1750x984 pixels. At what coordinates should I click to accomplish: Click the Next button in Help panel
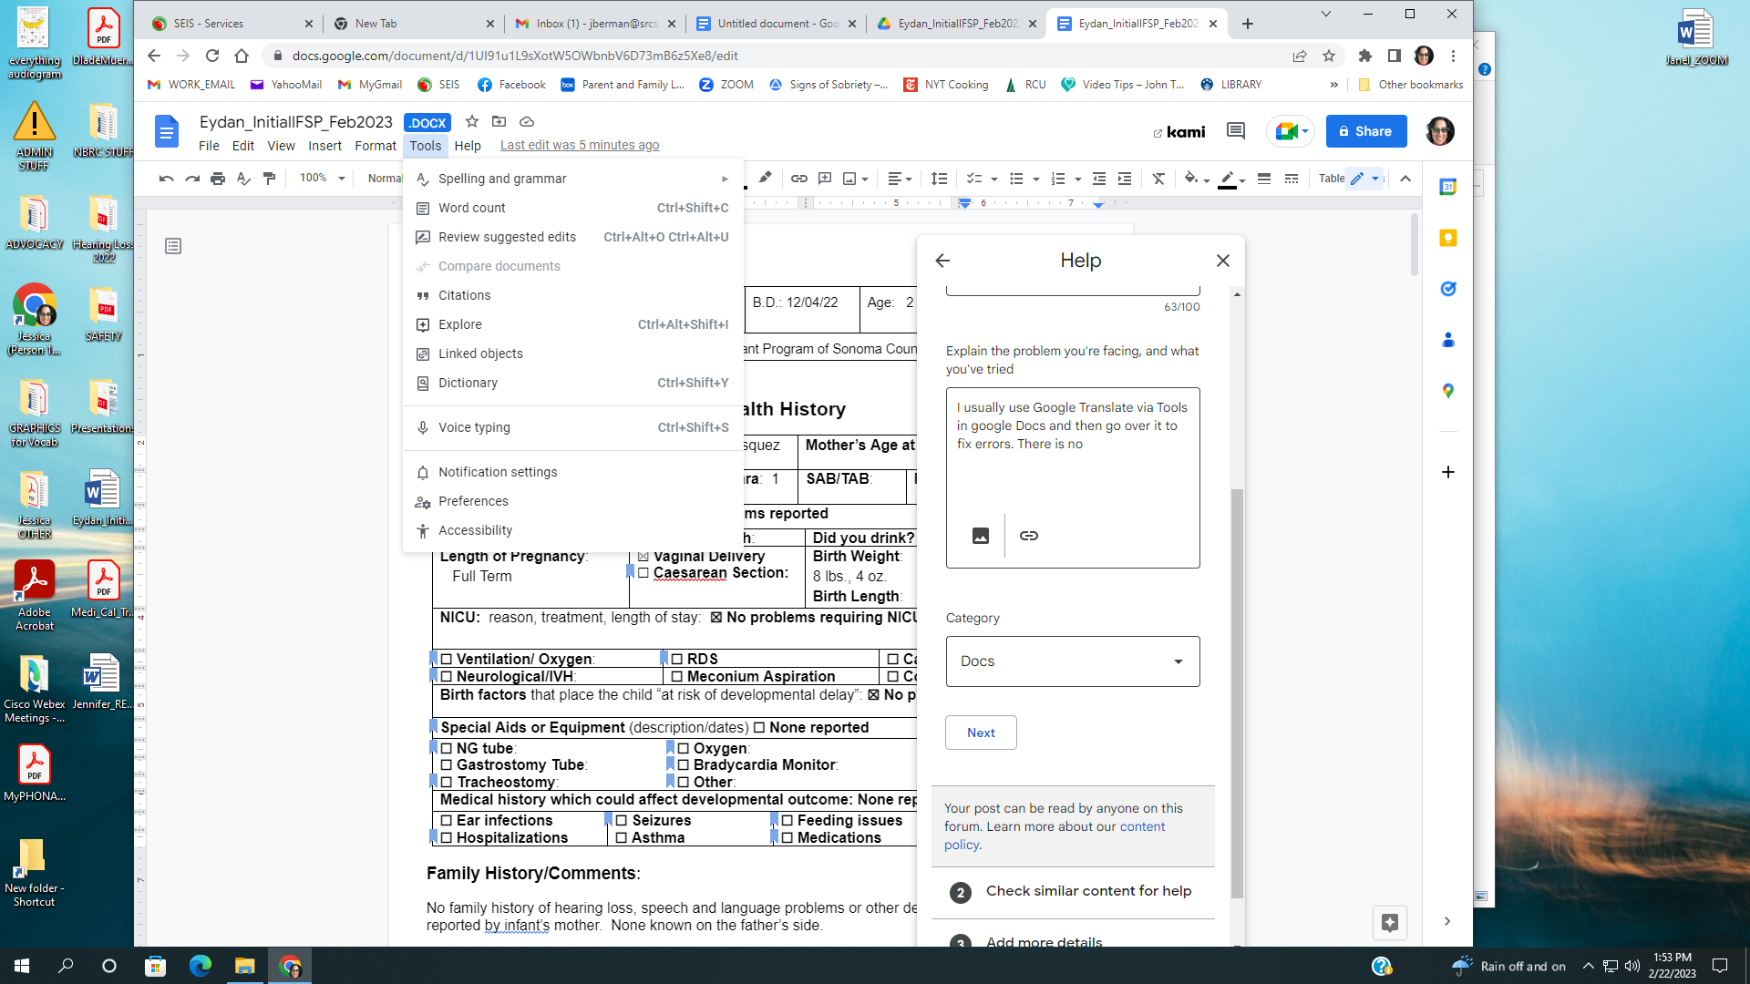[x=980, y=733]
